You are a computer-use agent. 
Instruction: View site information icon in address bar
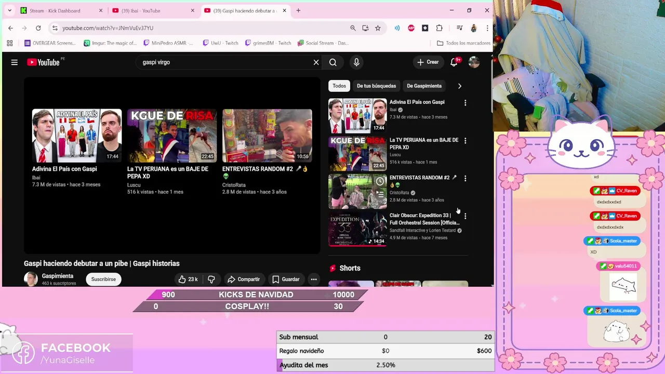pos(55,28)
